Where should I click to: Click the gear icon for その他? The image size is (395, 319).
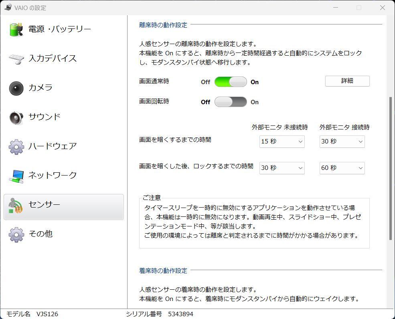point(16,235)
